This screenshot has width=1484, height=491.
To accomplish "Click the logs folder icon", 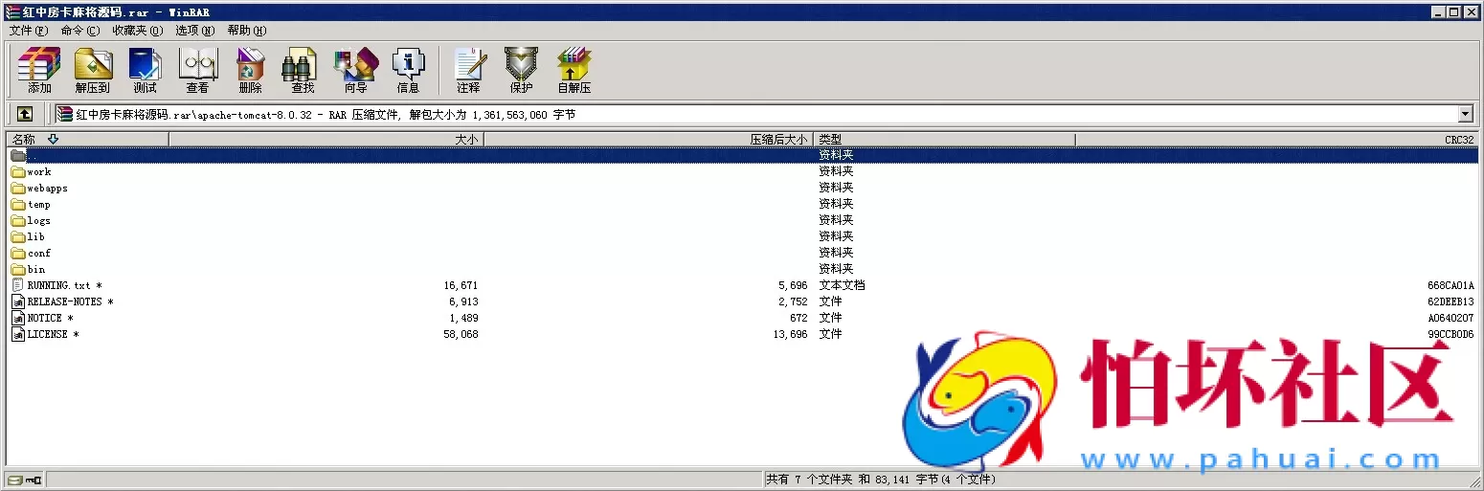I will tap(18, 221).
